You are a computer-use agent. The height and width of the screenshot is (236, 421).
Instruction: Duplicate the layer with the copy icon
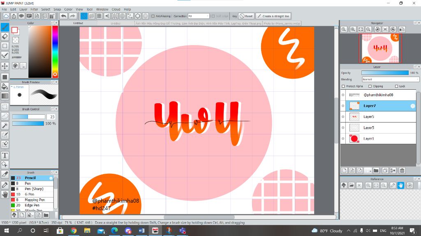coord(385,170)
